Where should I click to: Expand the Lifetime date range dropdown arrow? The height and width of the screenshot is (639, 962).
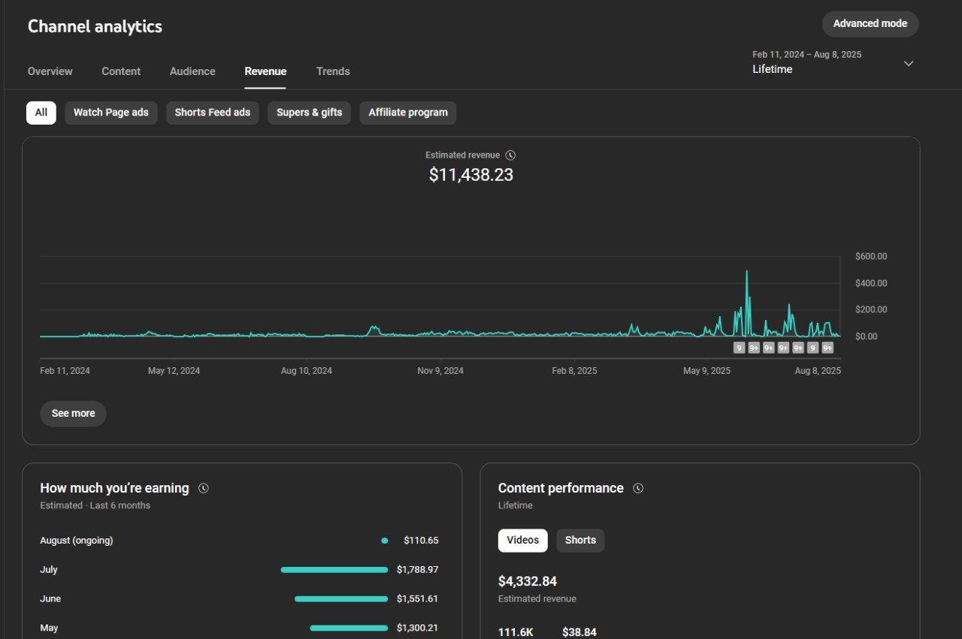[x=908, y=63]
